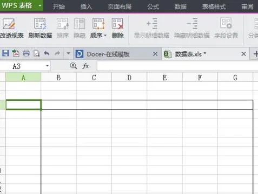Screen dimensions: 258x194
Task: Click the 顺序 order icon
Action: [x=98, y=23]
